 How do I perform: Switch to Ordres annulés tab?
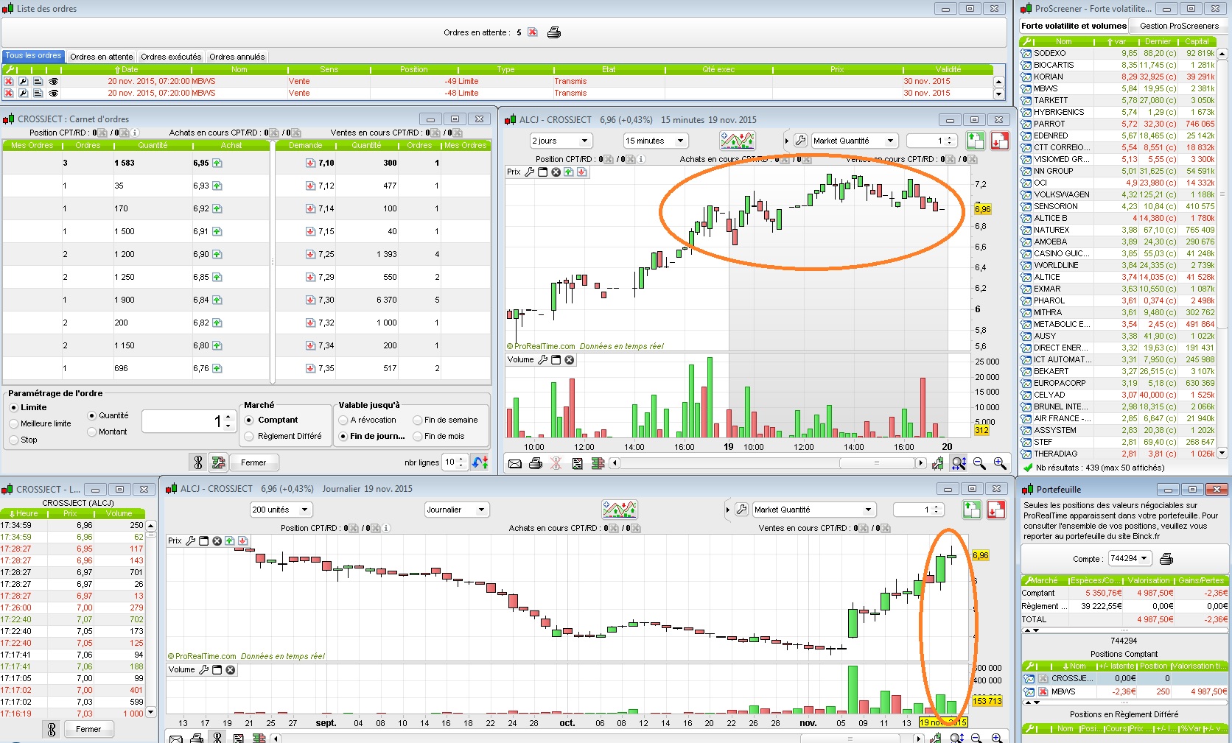pos(237,57)
